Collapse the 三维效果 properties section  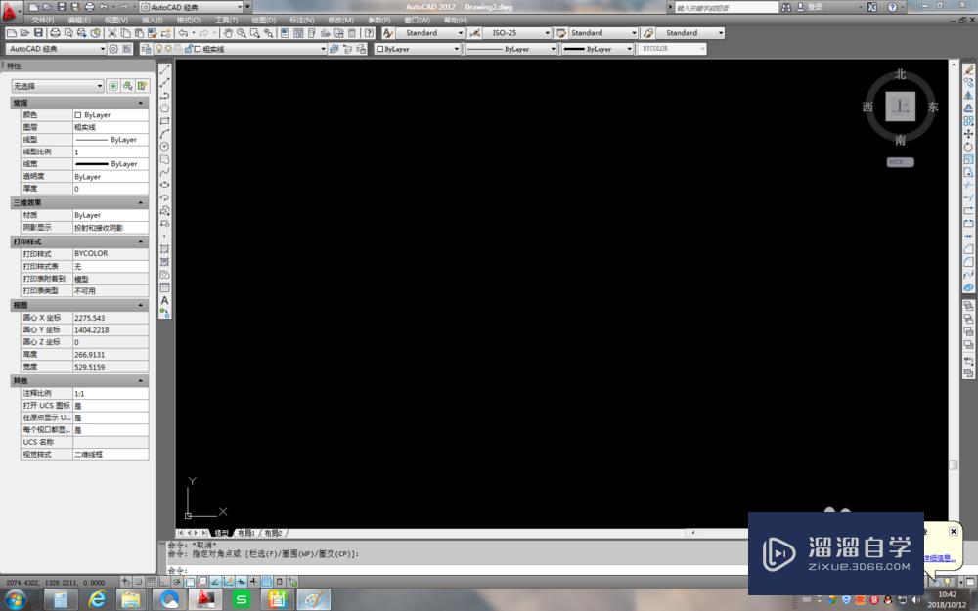[x=140, y=203]
